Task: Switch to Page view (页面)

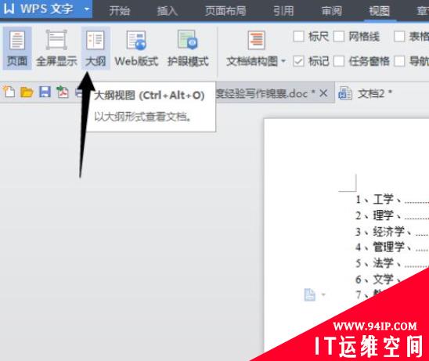Action: [x=17, y=49]
